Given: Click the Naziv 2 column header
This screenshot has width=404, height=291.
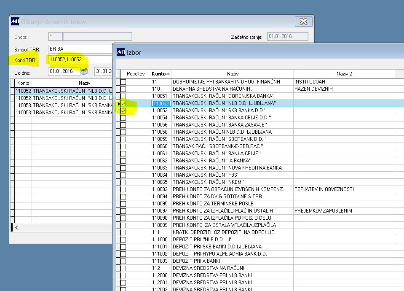Looking at the screenshot, I should pos(344,74).
